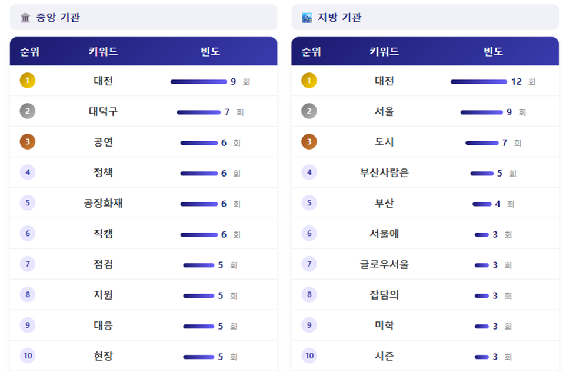
Task: Click the keyword 글로우서울
Action: coord(384,264)
